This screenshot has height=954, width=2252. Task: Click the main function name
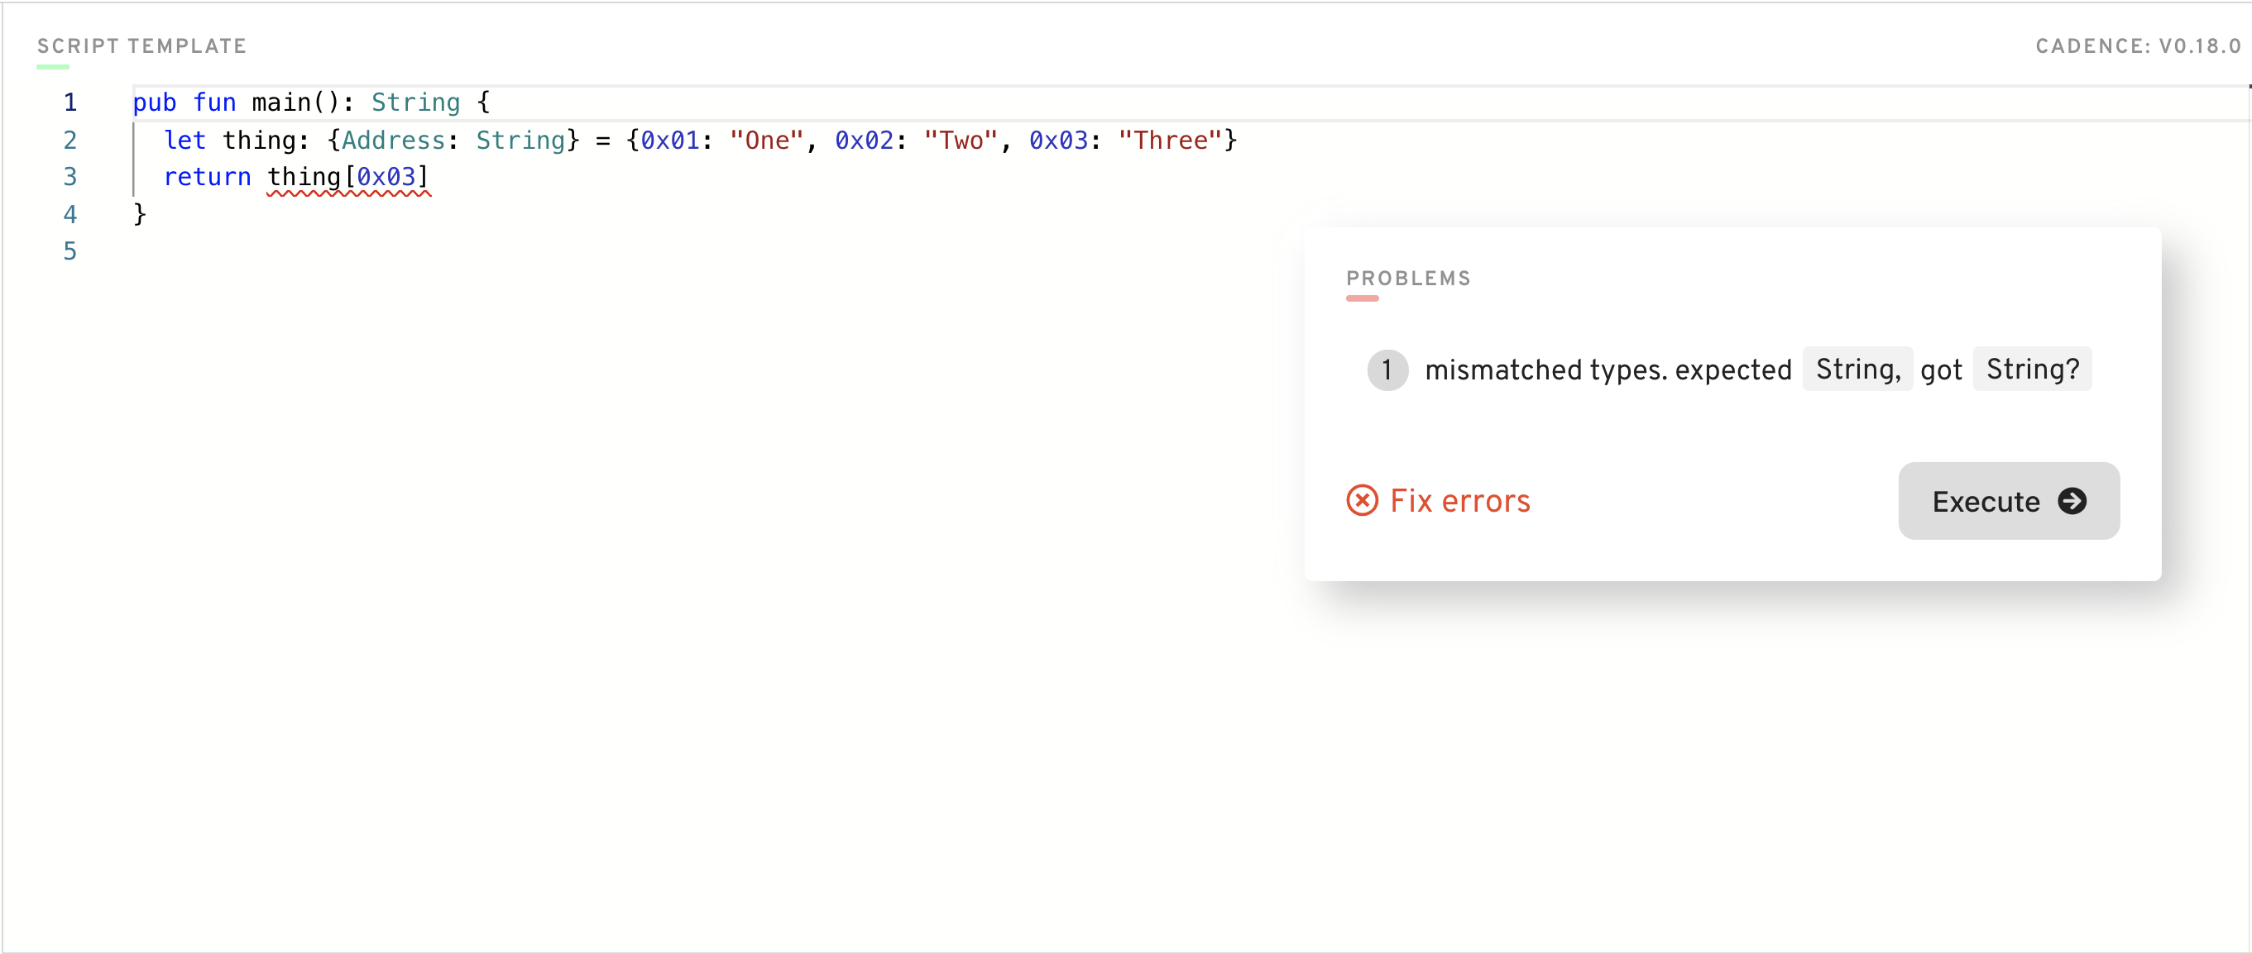click(x=280, y=103)
